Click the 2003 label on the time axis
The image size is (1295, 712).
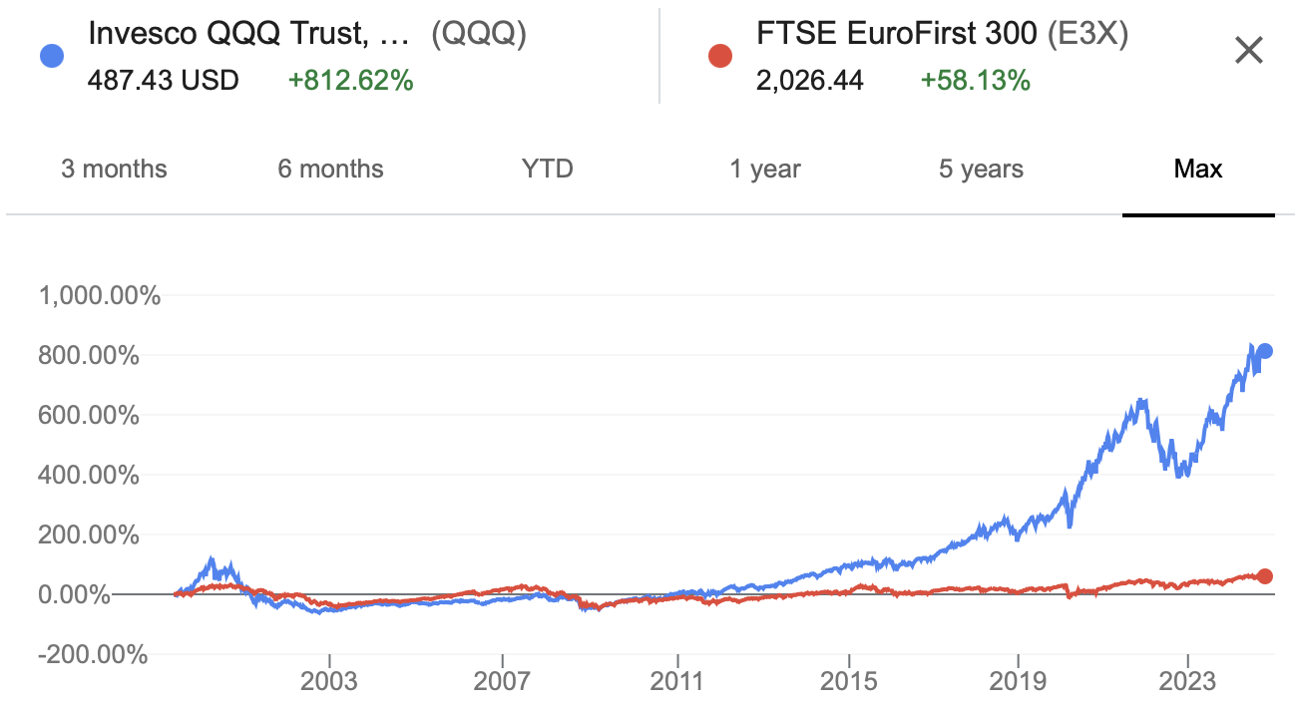[x=329, y=684]
